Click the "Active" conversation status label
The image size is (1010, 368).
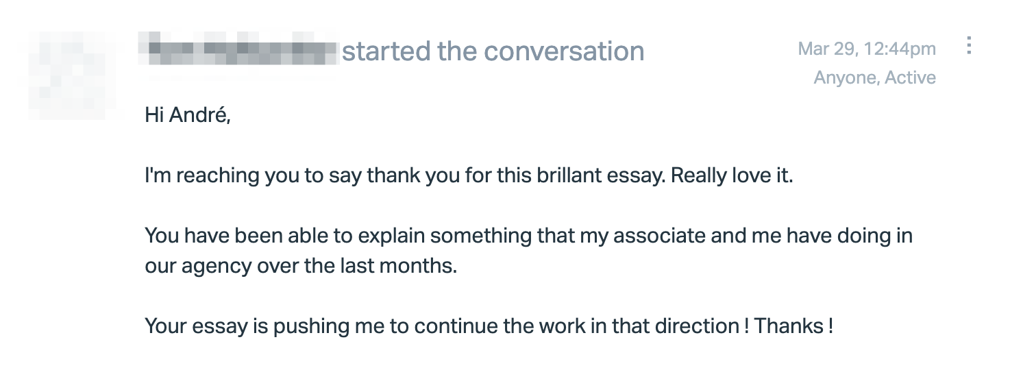click(x=910, y=77)
